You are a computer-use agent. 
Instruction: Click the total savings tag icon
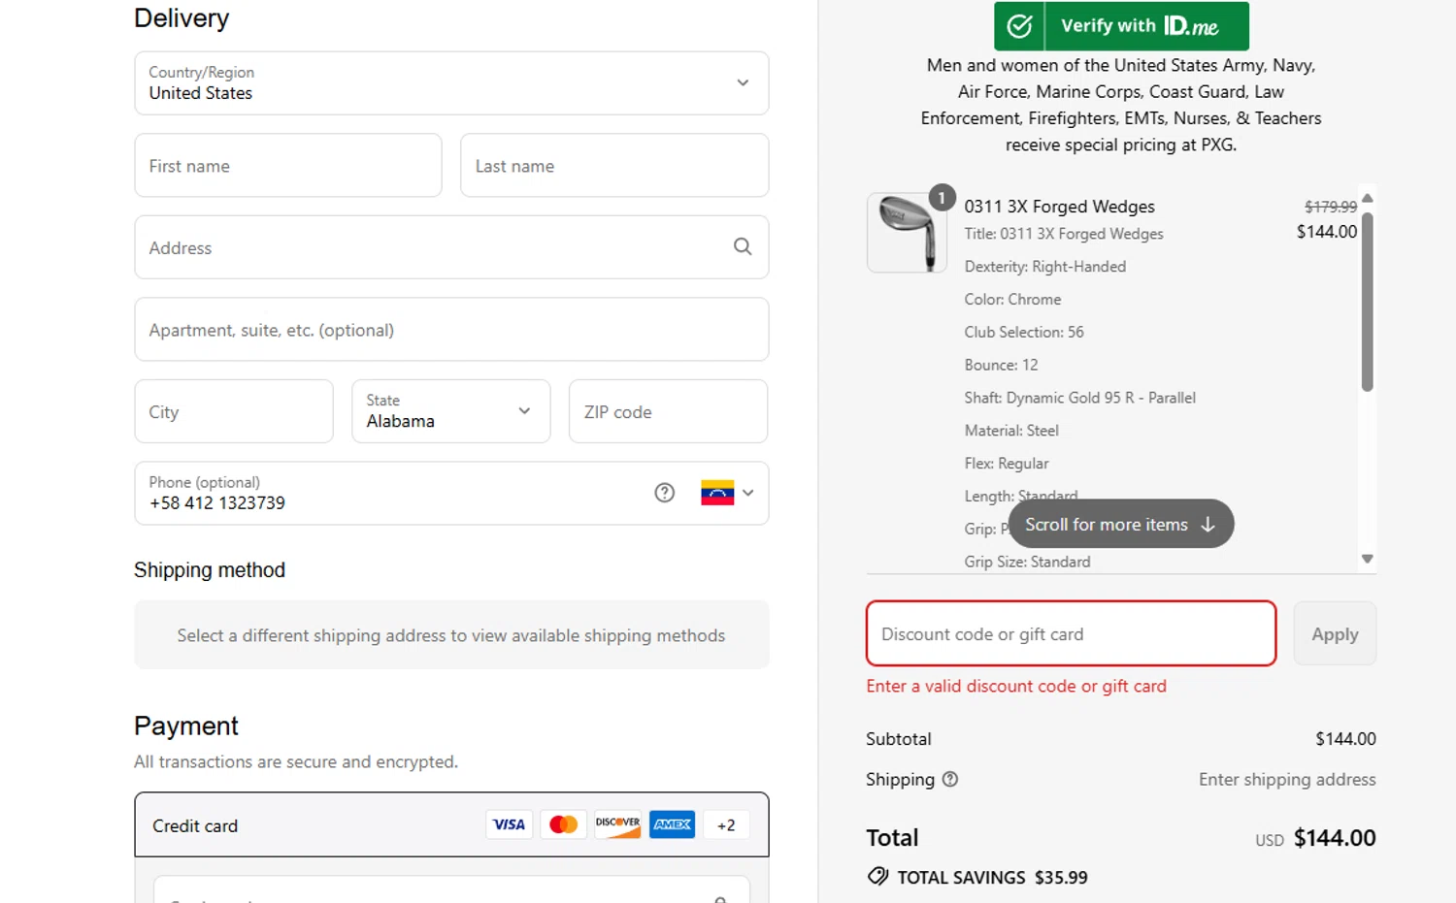point(877,877)
